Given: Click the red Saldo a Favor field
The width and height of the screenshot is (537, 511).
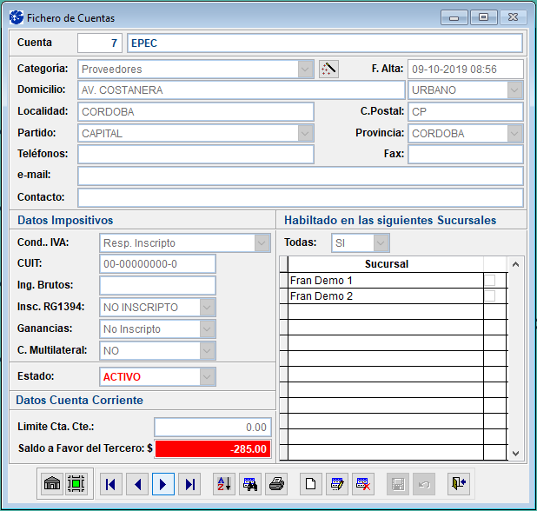Looking at the screenshot, I should [213, 449].
